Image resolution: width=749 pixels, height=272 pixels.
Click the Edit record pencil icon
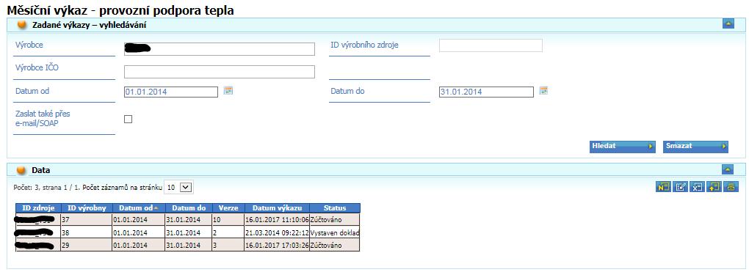click(x=679, y=187)
